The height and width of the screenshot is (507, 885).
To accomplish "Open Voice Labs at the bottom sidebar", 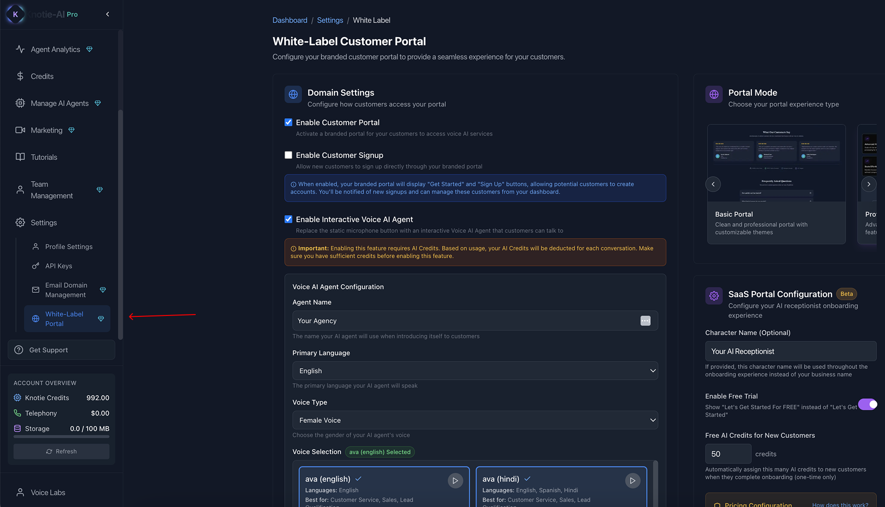I will [48, 492].
